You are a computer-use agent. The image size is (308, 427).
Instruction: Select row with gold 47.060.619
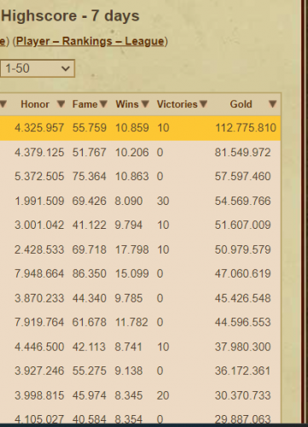point(140,273)
